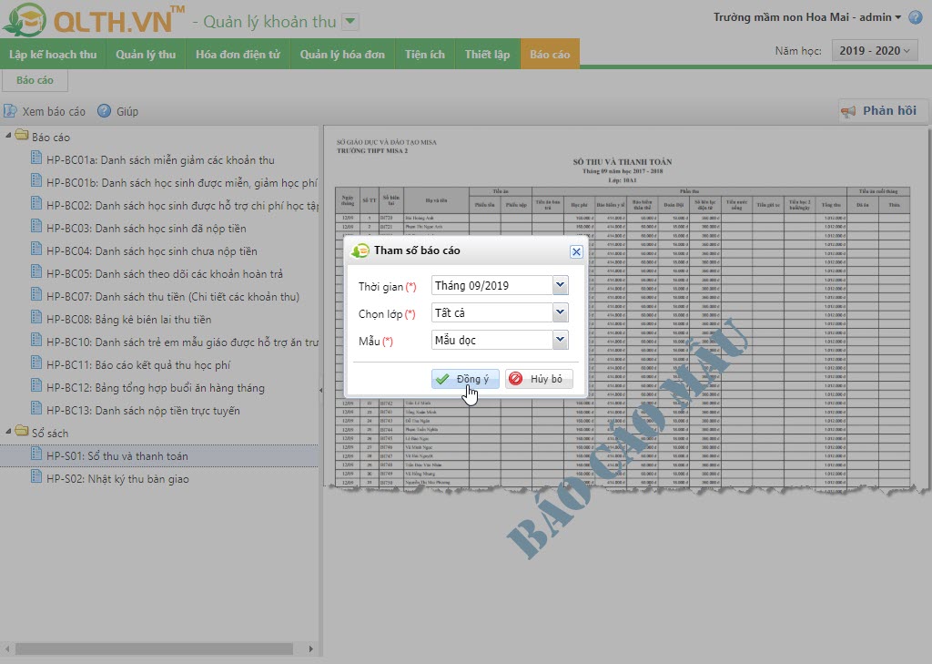Image resolution: width=932 pixels, height=664 pixels.
Task: Open the admin account dropdown menu
Action: 897,17
